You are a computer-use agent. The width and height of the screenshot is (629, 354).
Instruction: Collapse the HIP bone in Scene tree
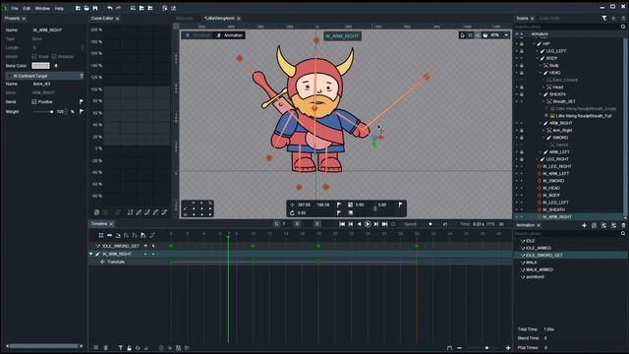534,44
